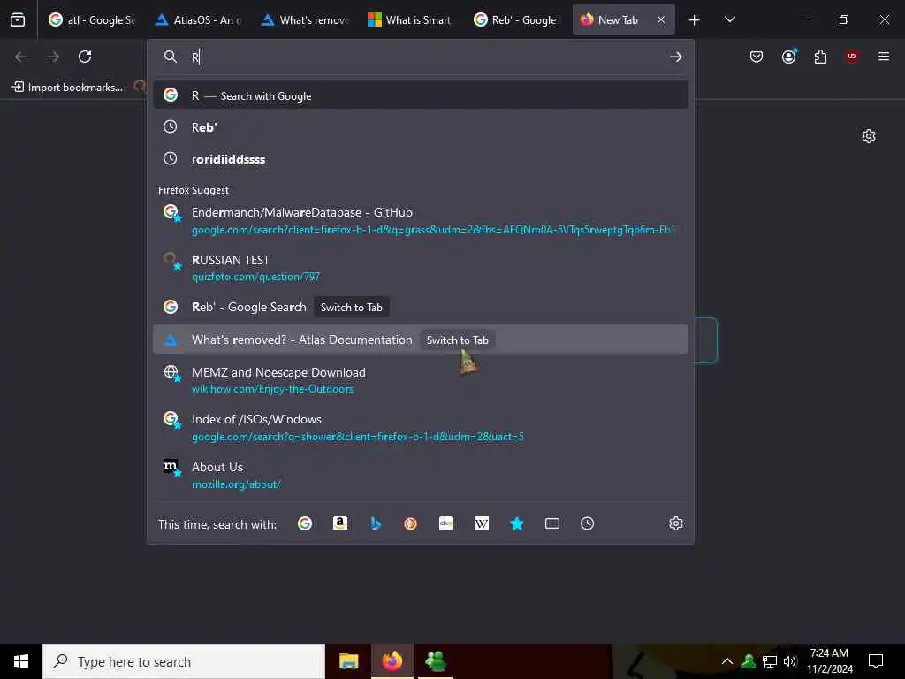Open new tab page personalize gear
The height and width of the screenshot is (679, 905).
click(869, 136)
